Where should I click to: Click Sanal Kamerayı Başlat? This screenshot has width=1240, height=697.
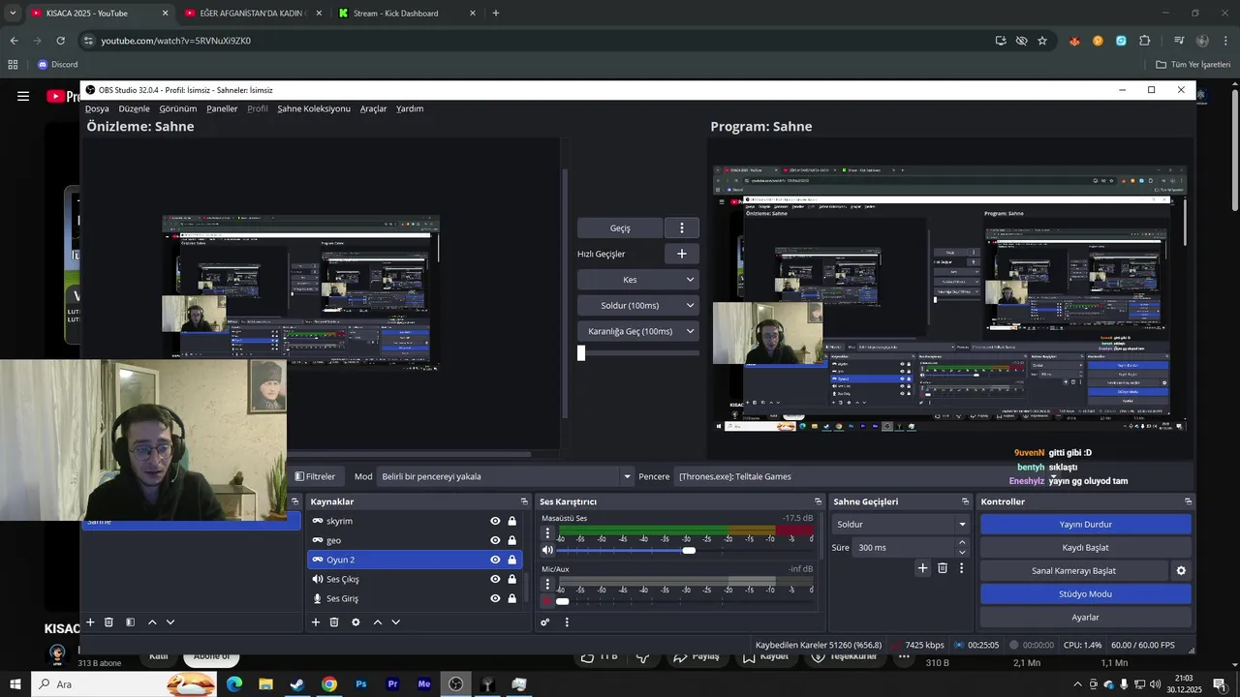click(x=1073, y=571)
